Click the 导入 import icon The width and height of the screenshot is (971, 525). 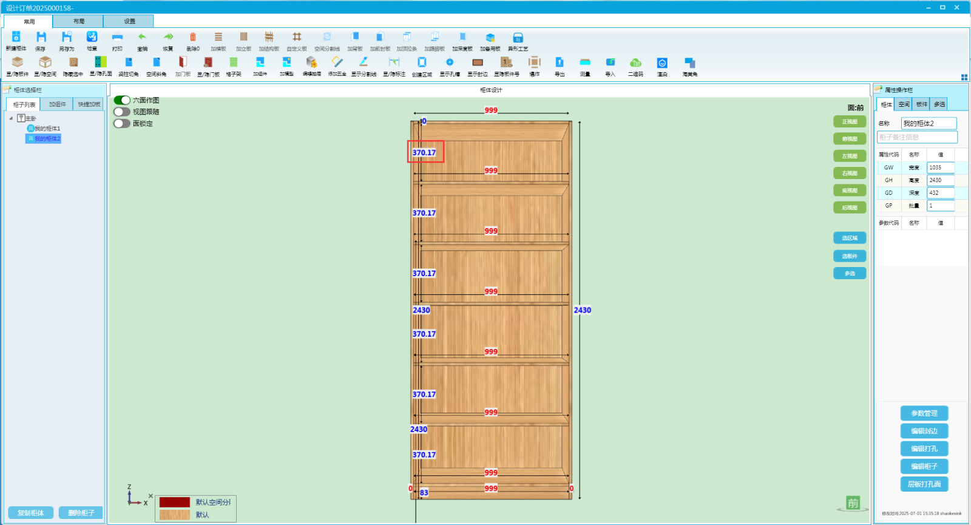tap(611, 62)
